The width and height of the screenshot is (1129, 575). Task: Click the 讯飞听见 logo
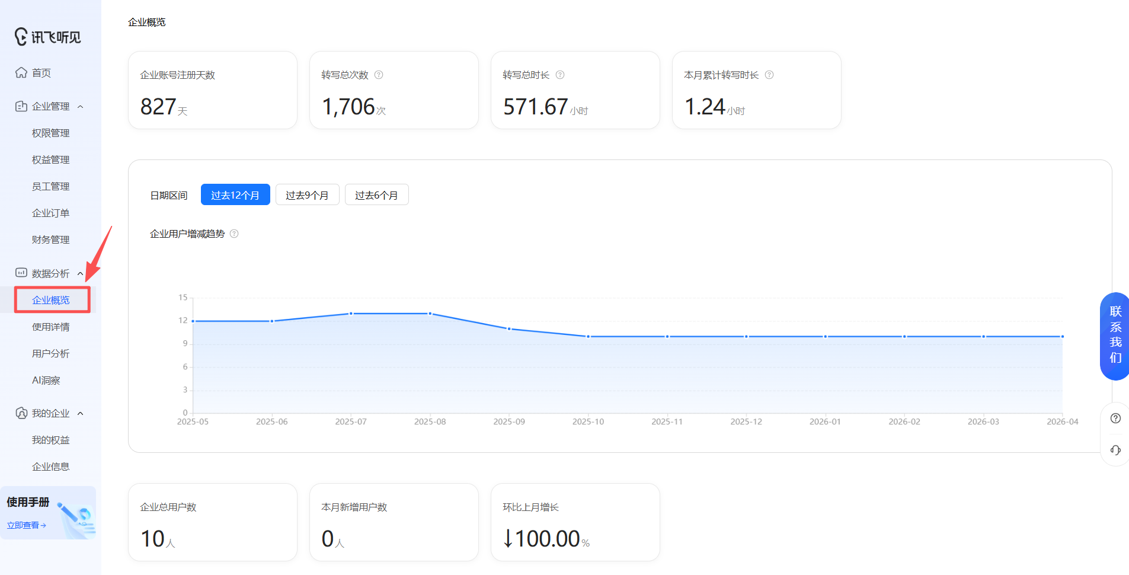(48, 37)
